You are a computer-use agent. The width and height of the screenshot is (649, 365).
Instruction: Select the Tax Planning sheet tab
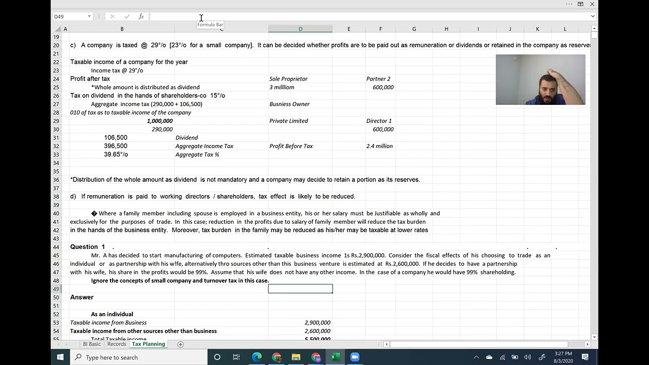coord(148,344)
